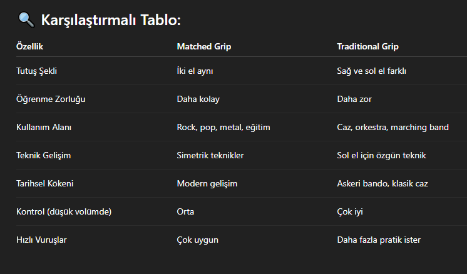Viewport: 467px width, 274px height.
Task: Select the Traditional Grip column header
Action: [x=367, y=46]
